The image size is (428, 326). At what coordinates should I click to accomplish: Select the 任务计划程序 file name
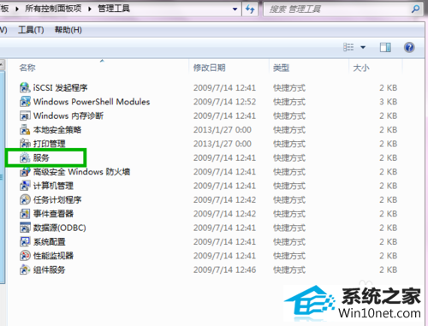click(x=57, y=199)
